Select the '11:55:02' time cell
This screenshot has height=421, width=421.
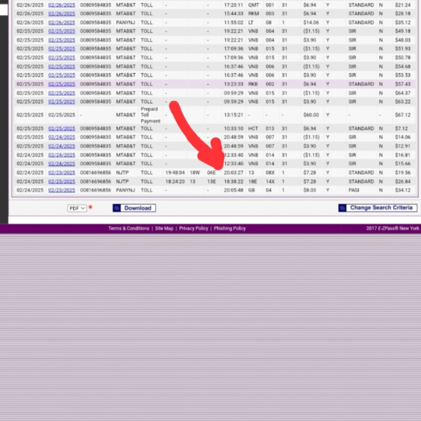[x=233, y=23]
